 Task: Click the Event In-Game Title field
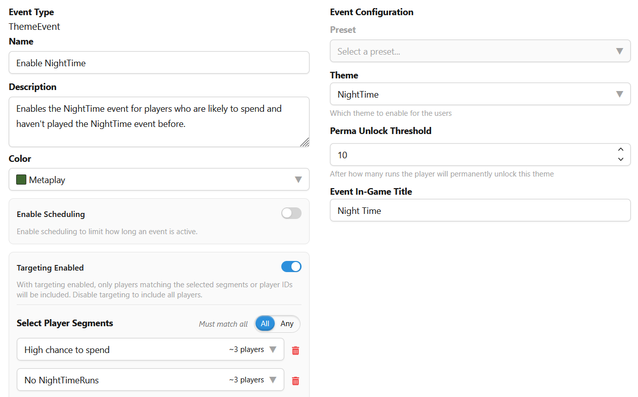(480, 210)
